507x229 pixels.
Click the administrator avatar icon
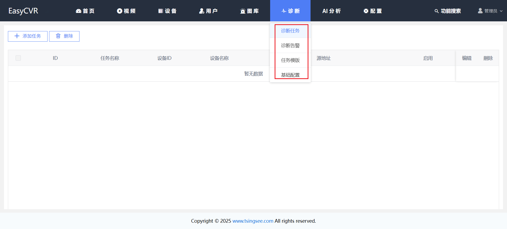pos(480,11)
